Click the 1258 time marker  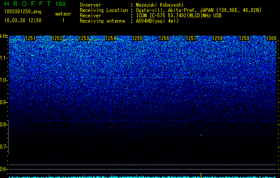pos(218,38)
